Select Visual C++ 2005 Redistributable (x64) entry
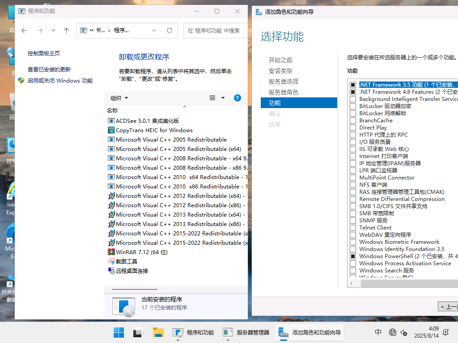Screen dimensions: 458x343 (x=178, y=149)
